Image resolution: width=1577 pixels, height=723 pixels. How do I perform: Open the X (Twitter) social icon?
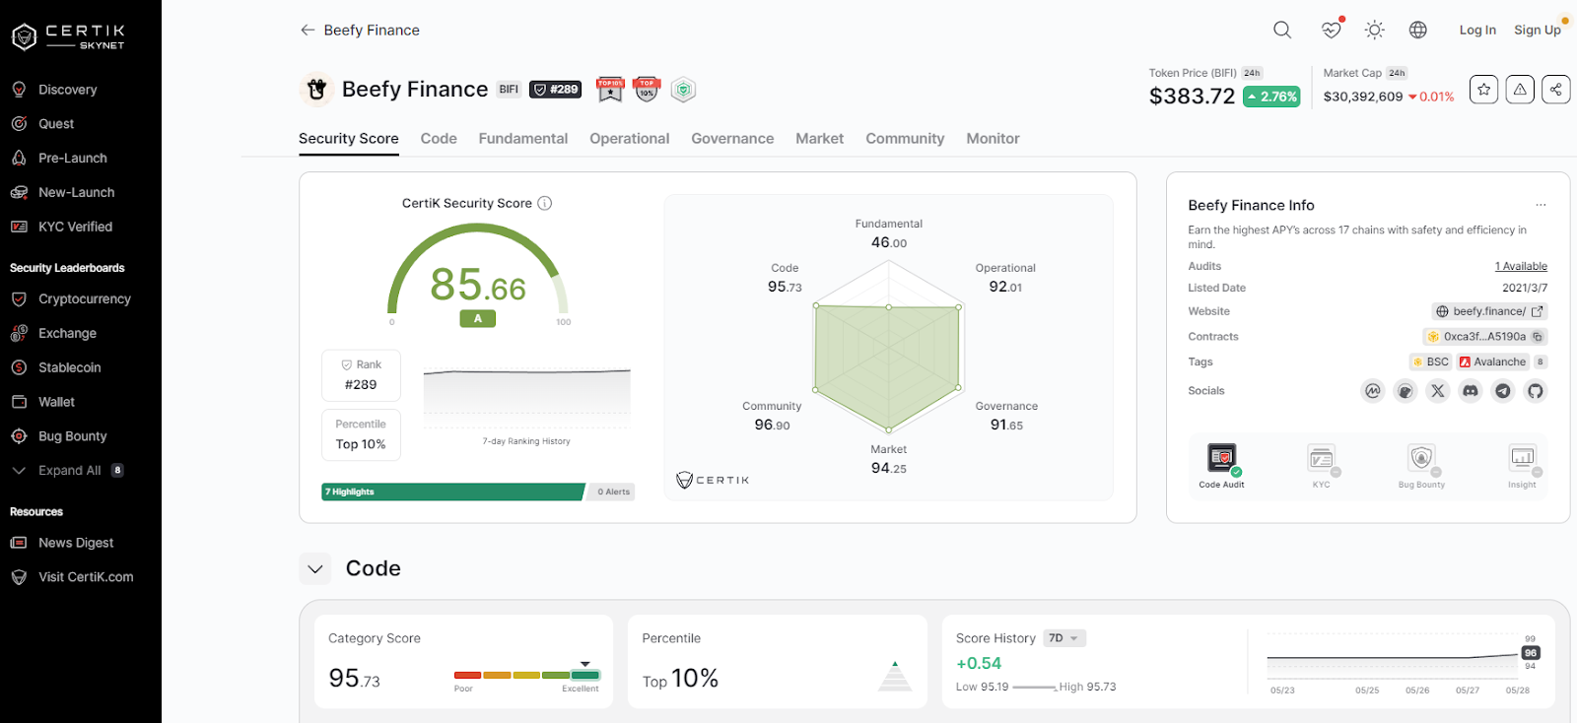(1438, 391)
